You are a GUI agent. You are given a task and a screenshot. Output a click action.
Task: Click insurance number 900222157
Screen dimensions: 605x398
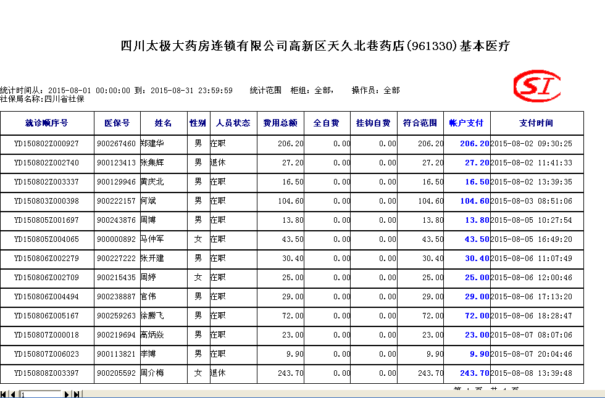coord(117,201)
